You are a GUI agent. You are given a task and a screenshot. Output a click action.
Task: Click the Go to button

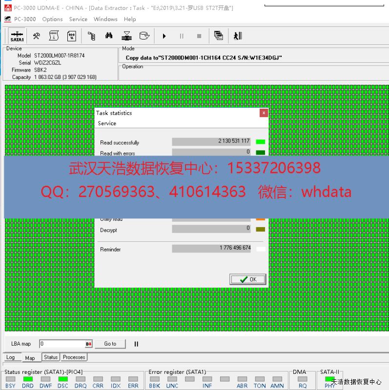(110, 344)
